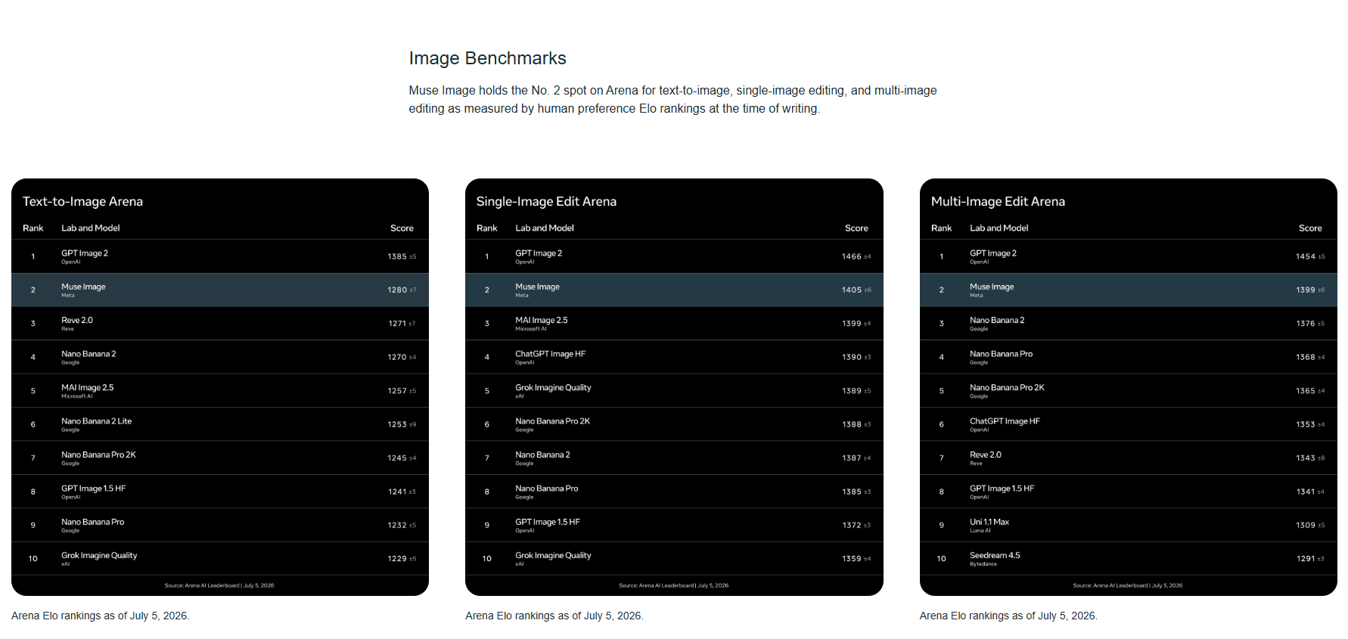
Task: Click the Rank column header in Multi-Image Edit Arena
Action: (941, 228)
